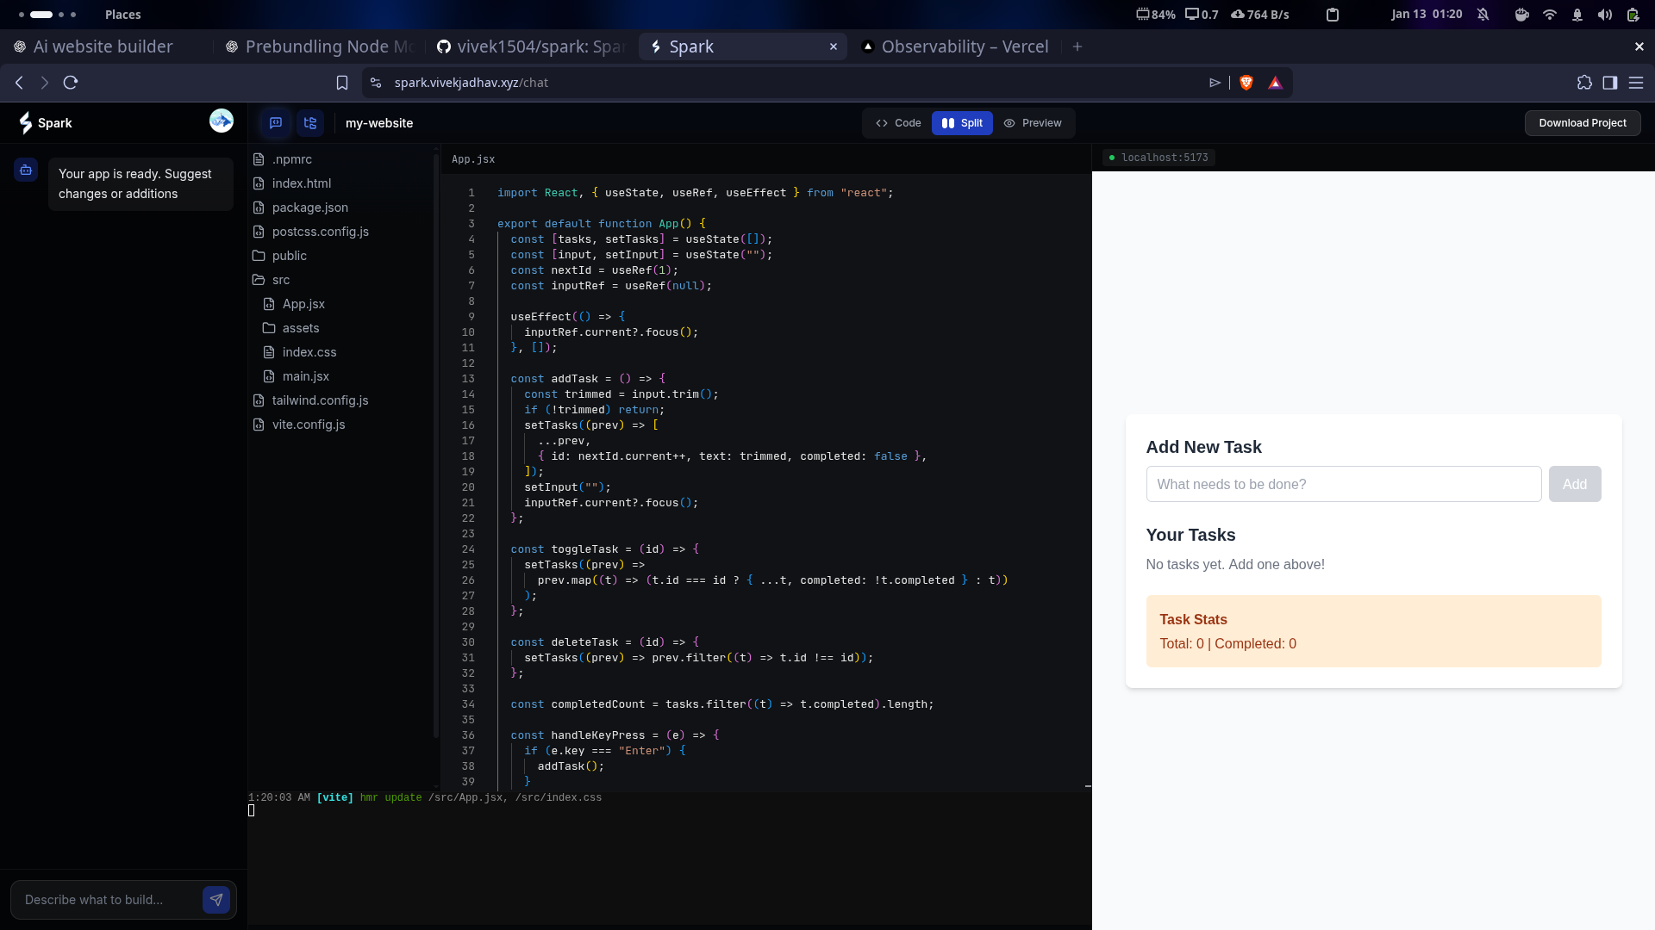Open the user avatar menu

222,121
